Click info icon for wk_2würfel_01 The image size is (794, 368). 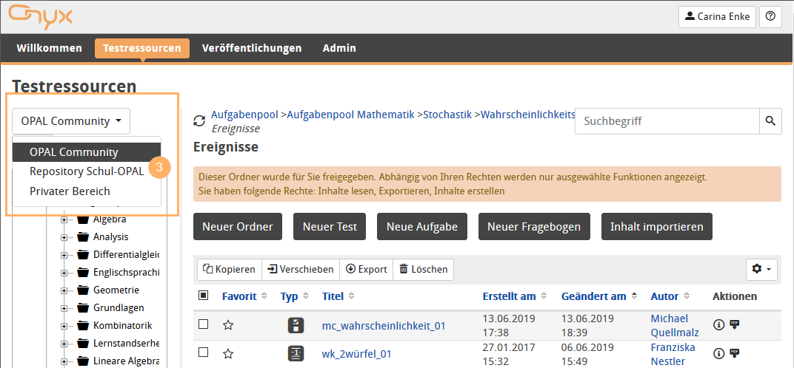point(718,352)
